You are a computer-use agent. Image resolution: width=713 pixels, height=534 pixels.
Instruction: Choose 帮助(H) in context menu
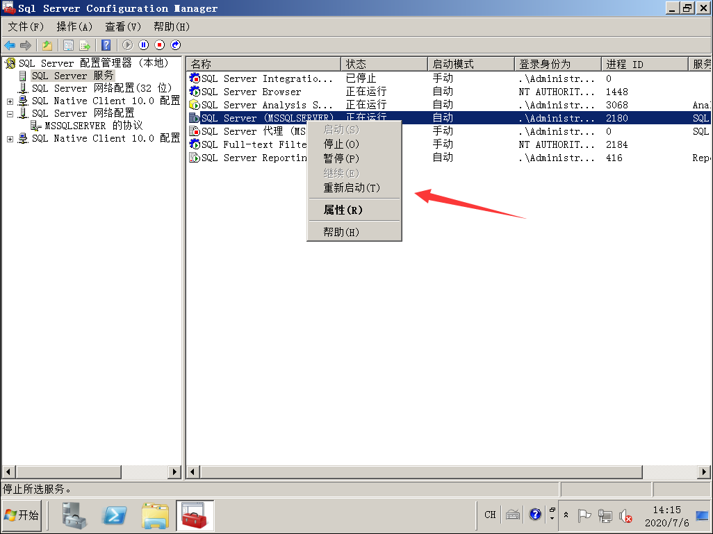point(354,232)
